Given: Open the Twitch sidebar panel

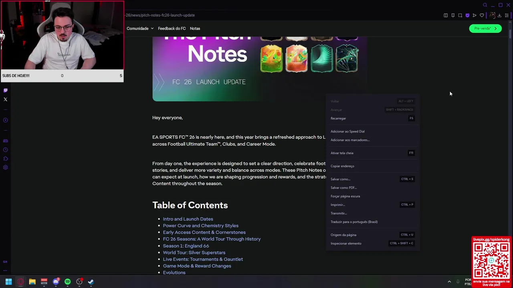Looking at the screenshot, I should click(x=5, y=90).
